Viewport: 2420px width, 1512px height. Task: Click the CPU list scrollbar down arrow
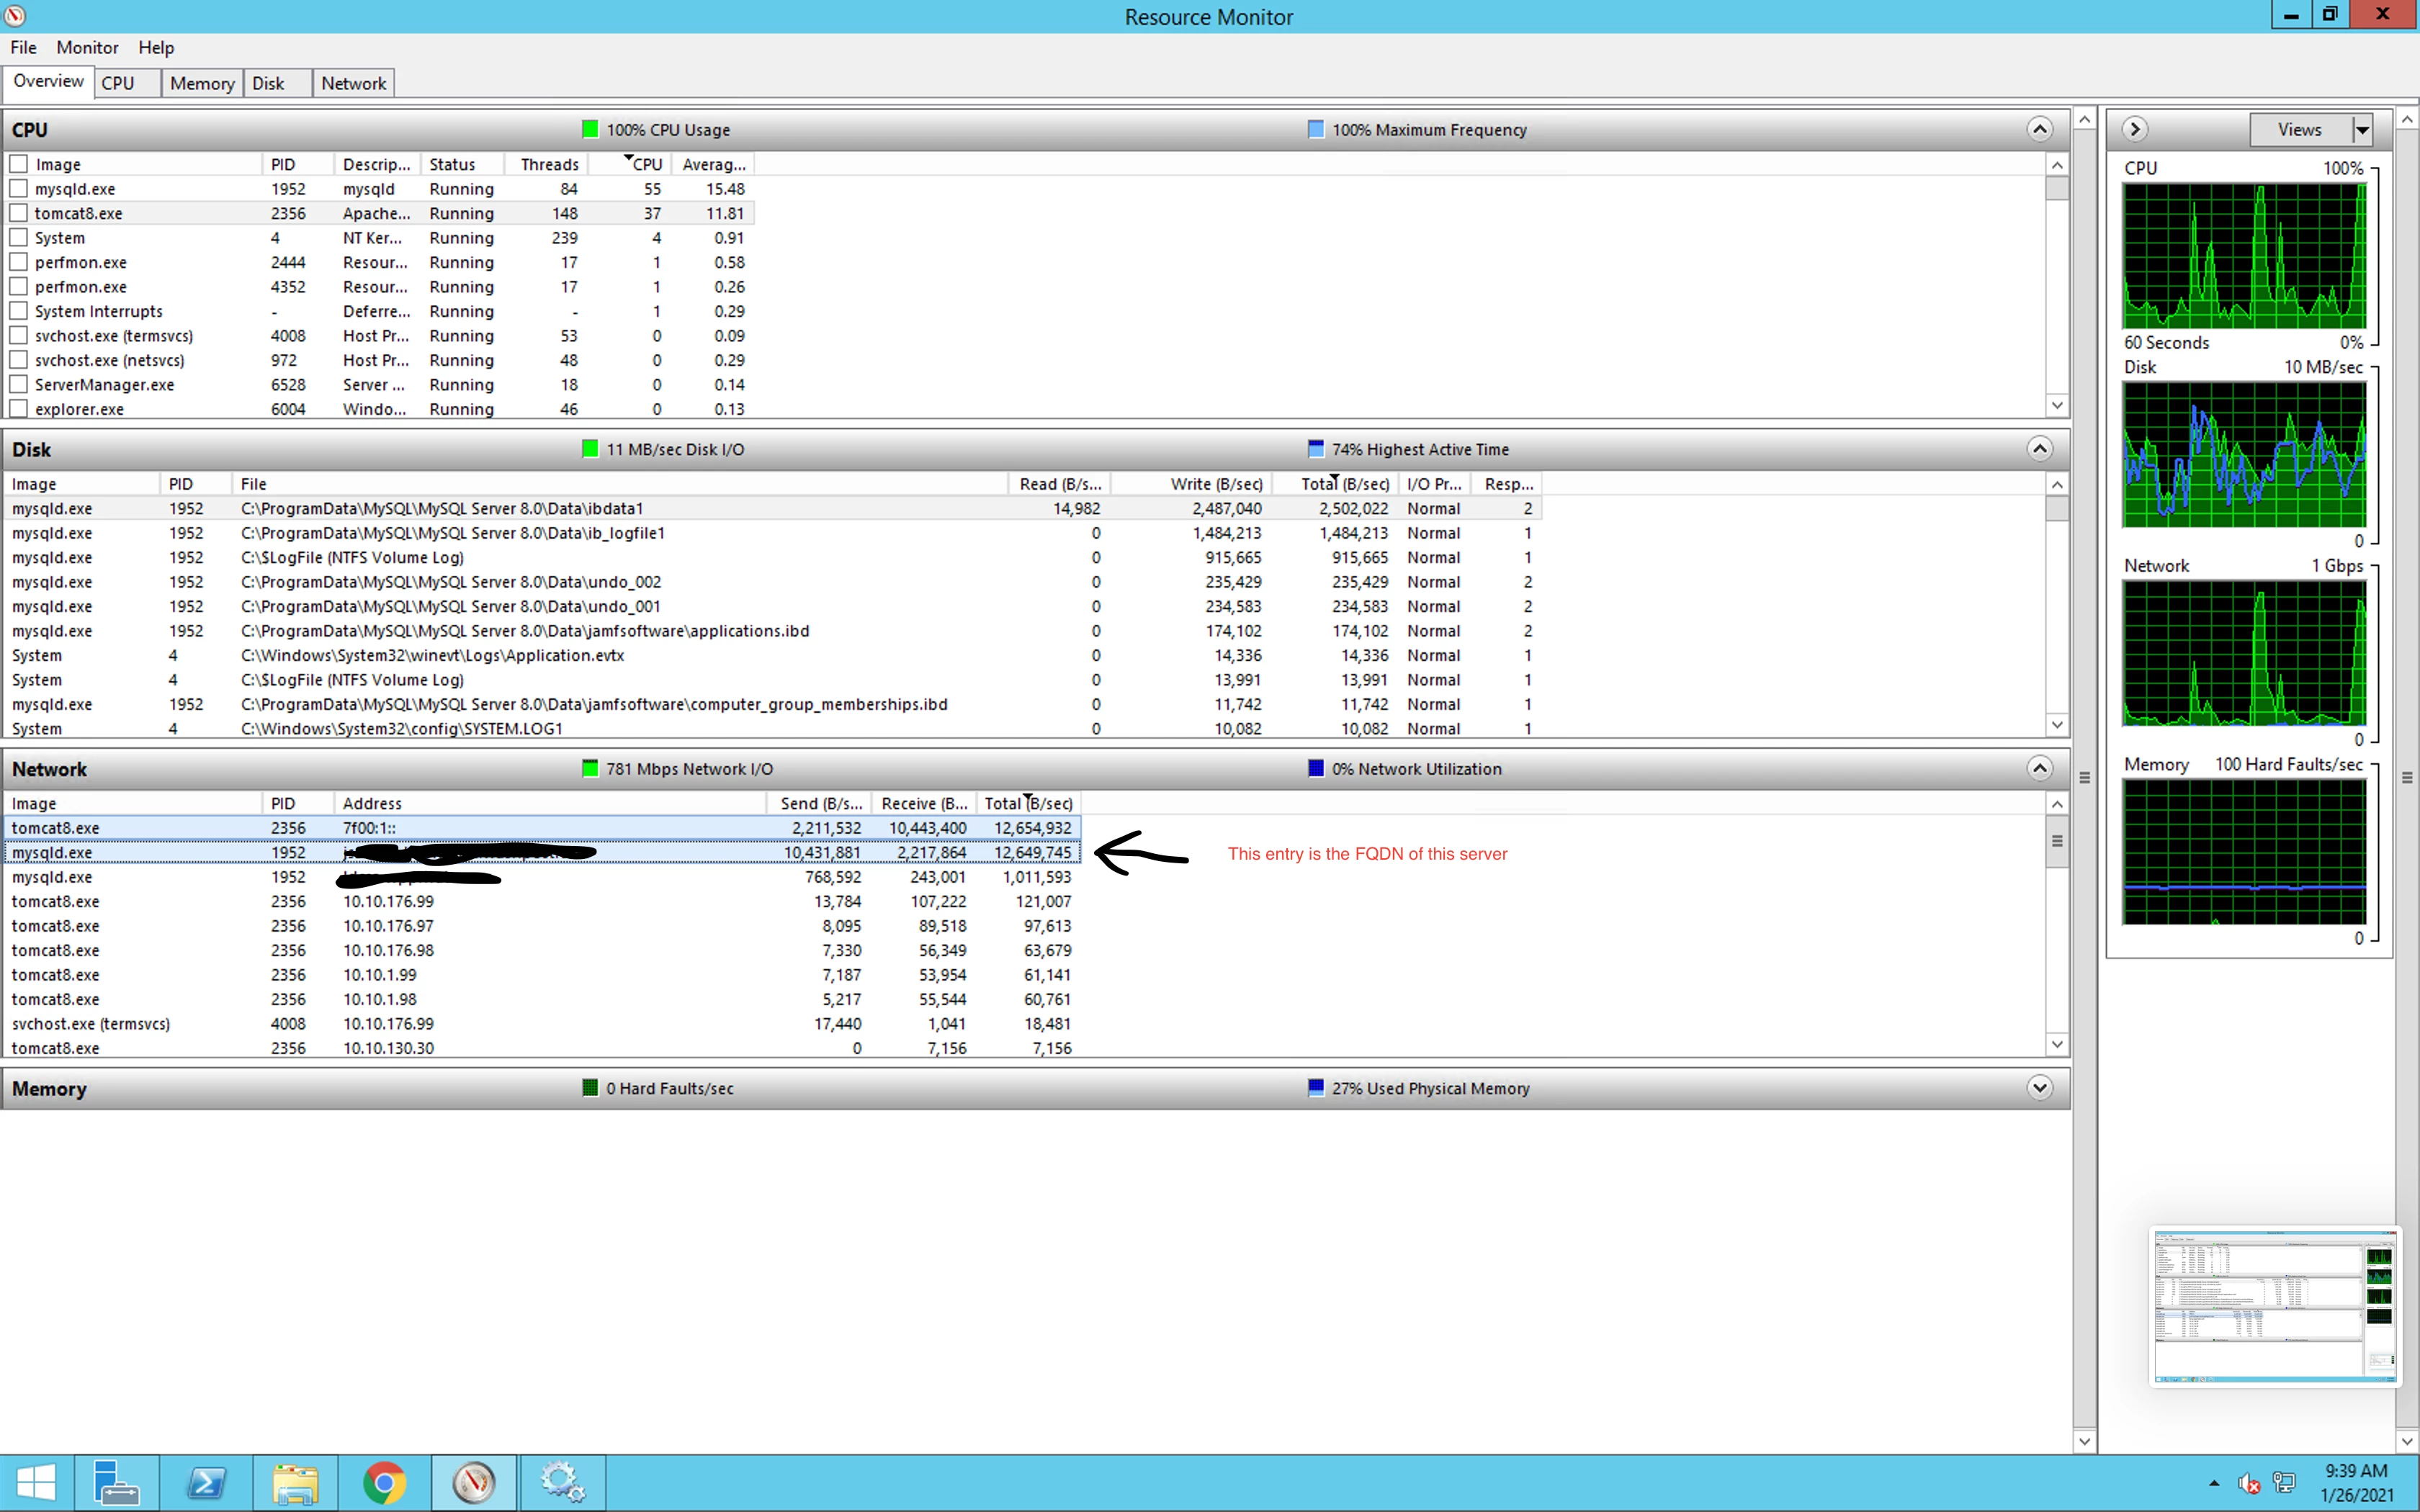2056,405
